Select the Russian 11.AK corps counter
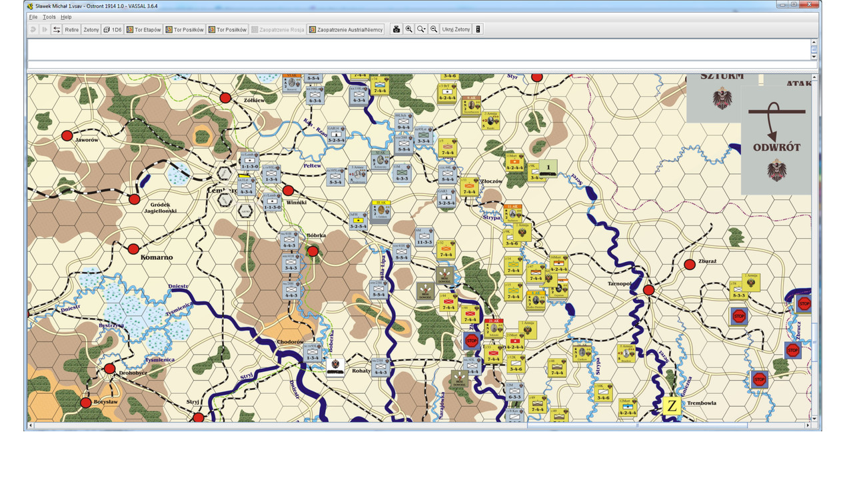The image size is (853, 480). coord(513,214)
